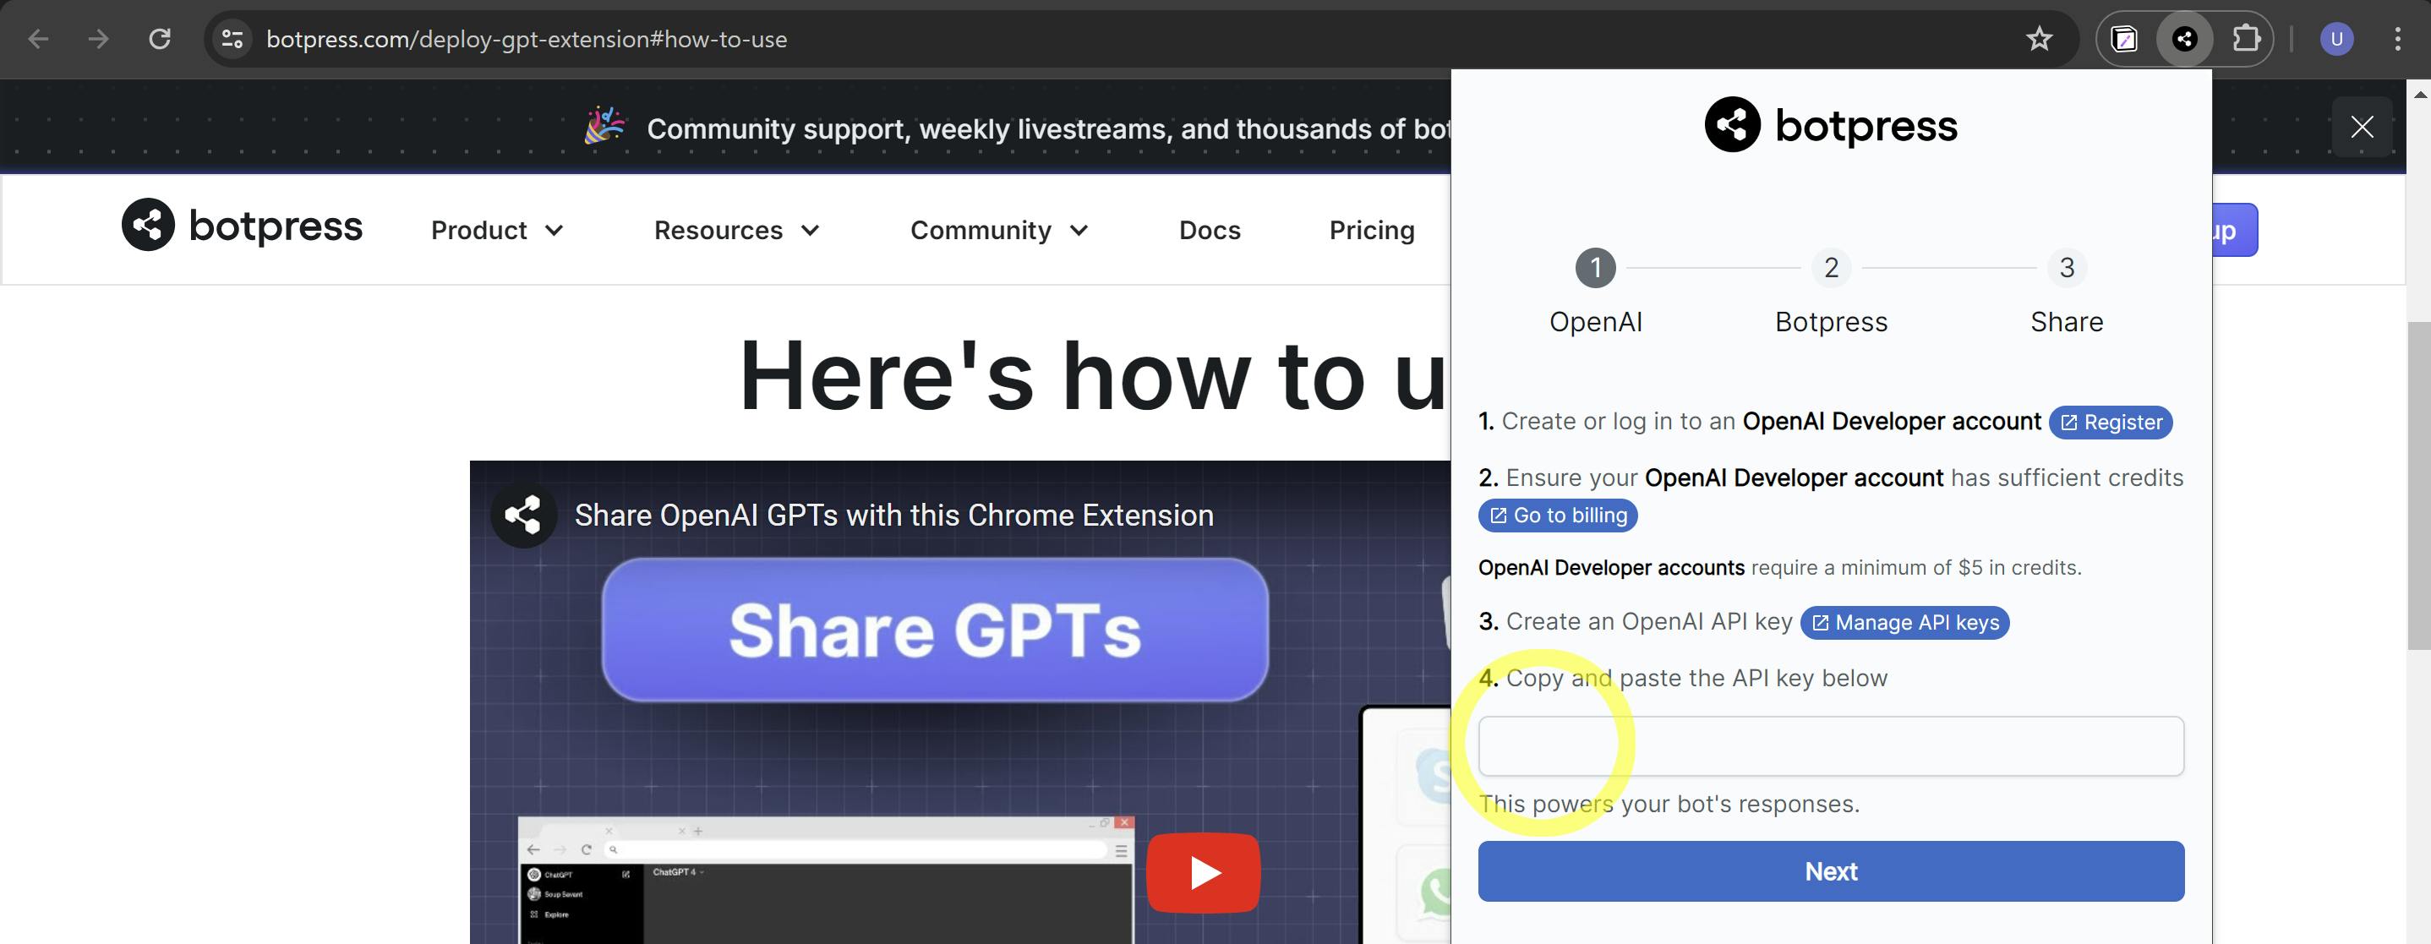Click the Botpress logo in navbar

click(x=242, y=226)
